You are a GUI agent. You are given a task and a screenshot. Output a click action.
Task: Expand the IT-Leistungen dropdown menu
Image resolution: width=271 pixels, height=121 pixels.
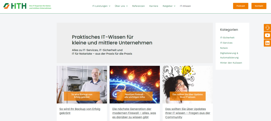[x=101, y=6]
